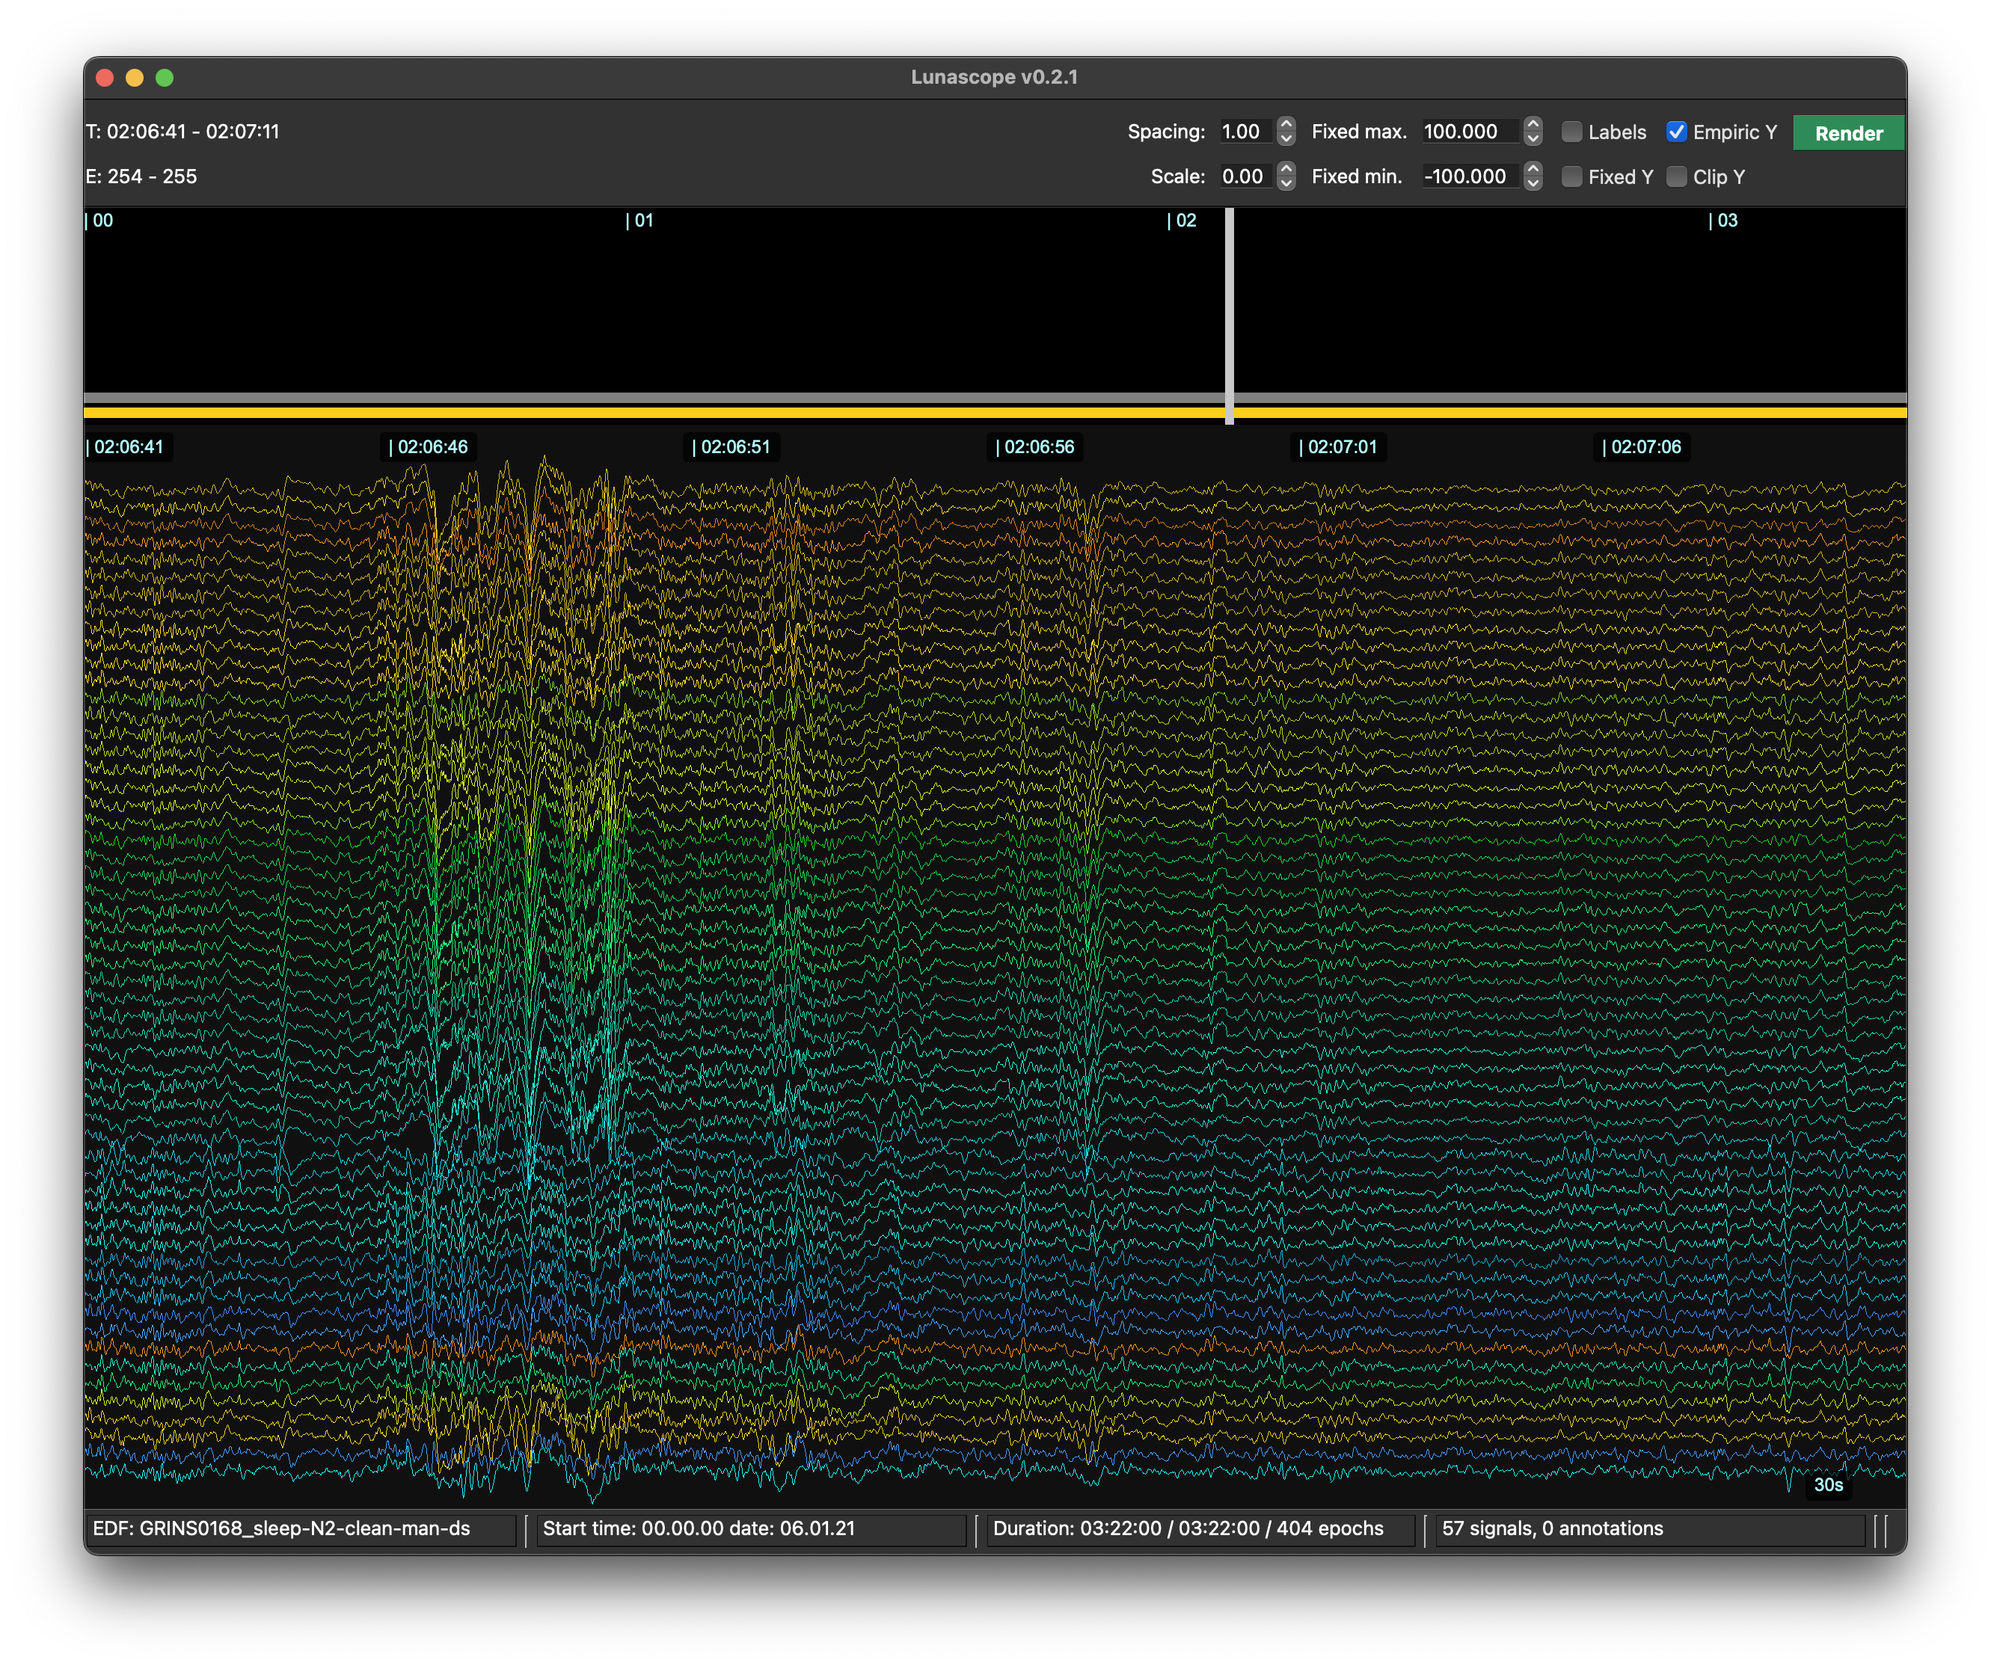Enable the Fixed Y checkbox
This screenshot has width=1991, height=1666.
tap(1573, 177)
